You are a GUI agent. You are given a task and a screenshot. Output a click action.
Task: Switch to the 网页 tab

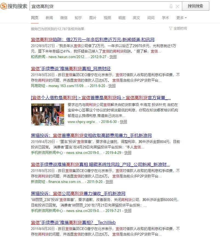pos(35,18)
